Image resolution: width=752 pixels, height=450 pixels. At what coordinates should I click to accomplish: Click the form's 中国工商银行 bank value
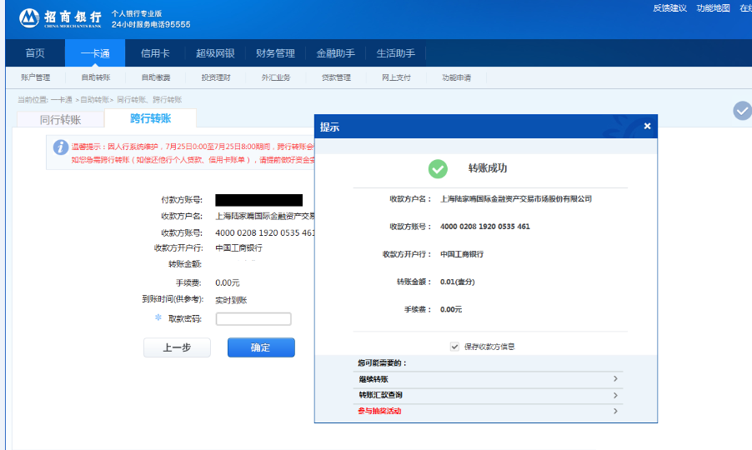(x=238, y=247)
